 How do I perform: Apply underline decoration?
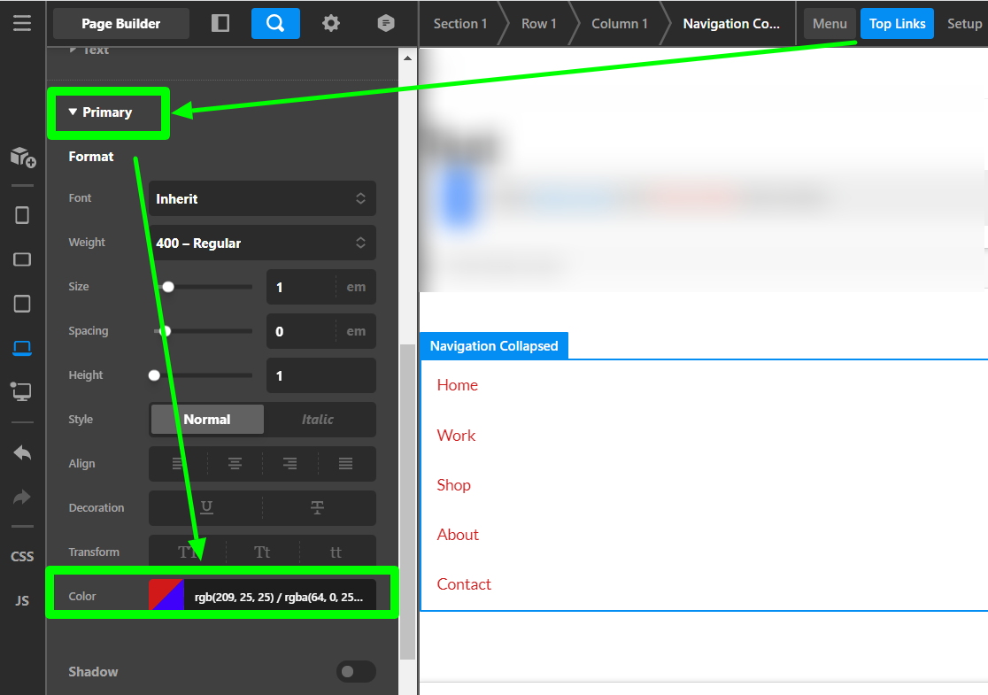206,508
